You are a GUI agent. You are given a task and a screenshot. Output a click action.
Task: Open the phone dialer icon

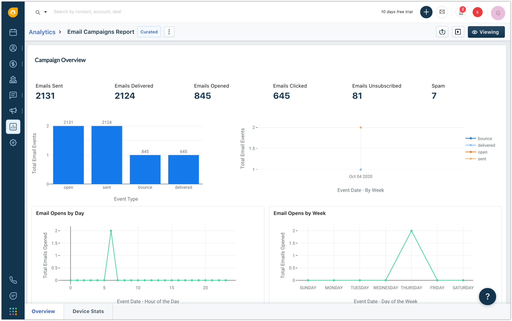(13, 280)
